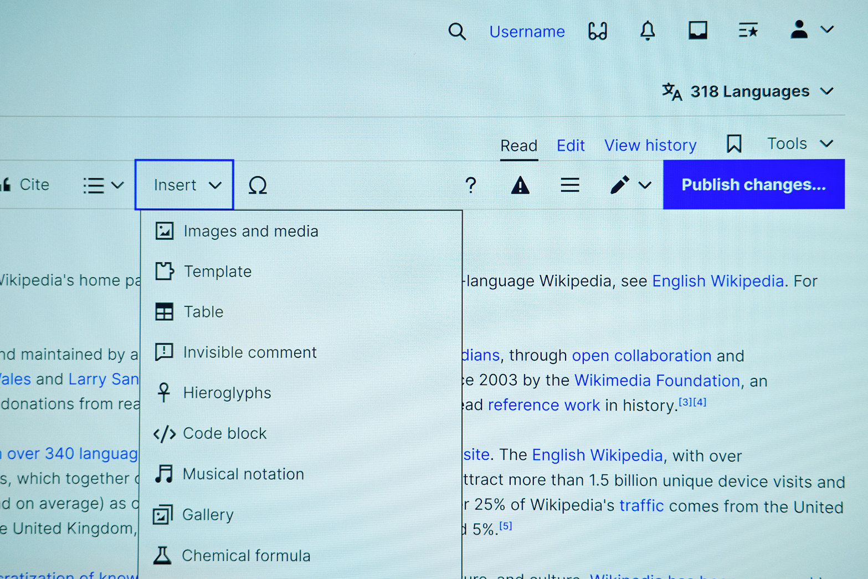Expand the 318 Languages dropdown

(x=748, y=91)
